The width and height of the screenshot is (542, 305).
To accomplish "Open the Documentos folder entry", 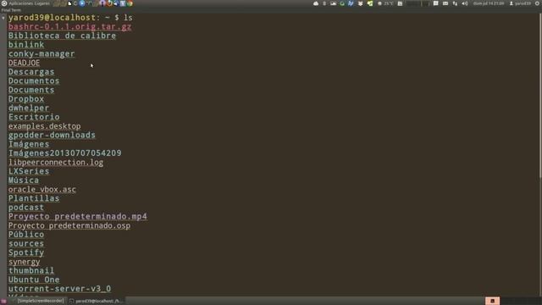I will coord(34,80).
